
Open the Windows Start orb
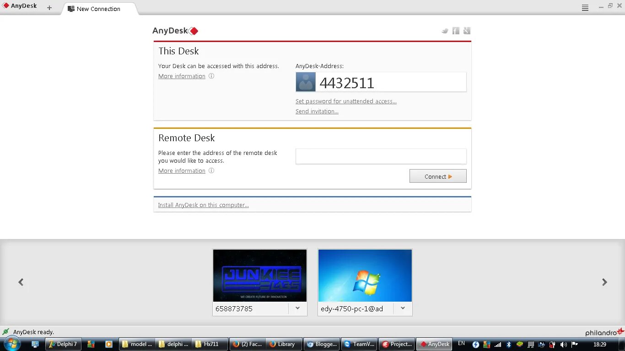[11, 344]
